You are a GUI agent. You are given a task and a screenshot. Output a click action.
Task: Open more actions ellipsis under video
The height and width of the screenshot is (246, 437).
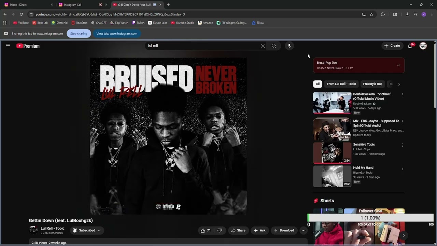coord(303,230)
